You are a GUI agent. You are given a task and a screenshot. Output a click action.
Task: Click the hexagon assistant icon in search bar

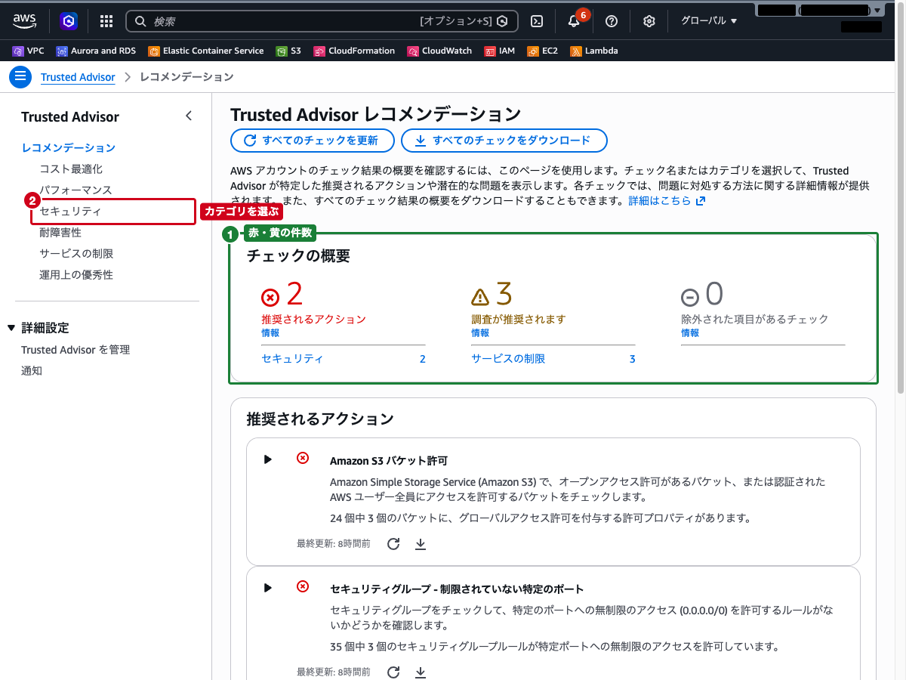click(502, 21)
